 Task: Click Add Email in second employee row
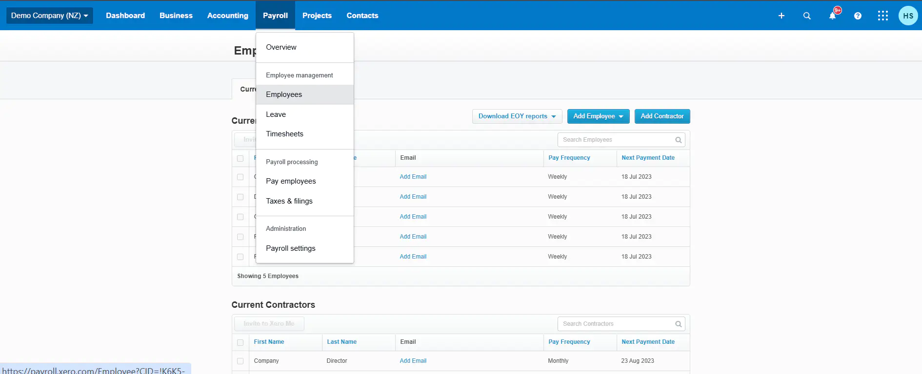[413, 197]
